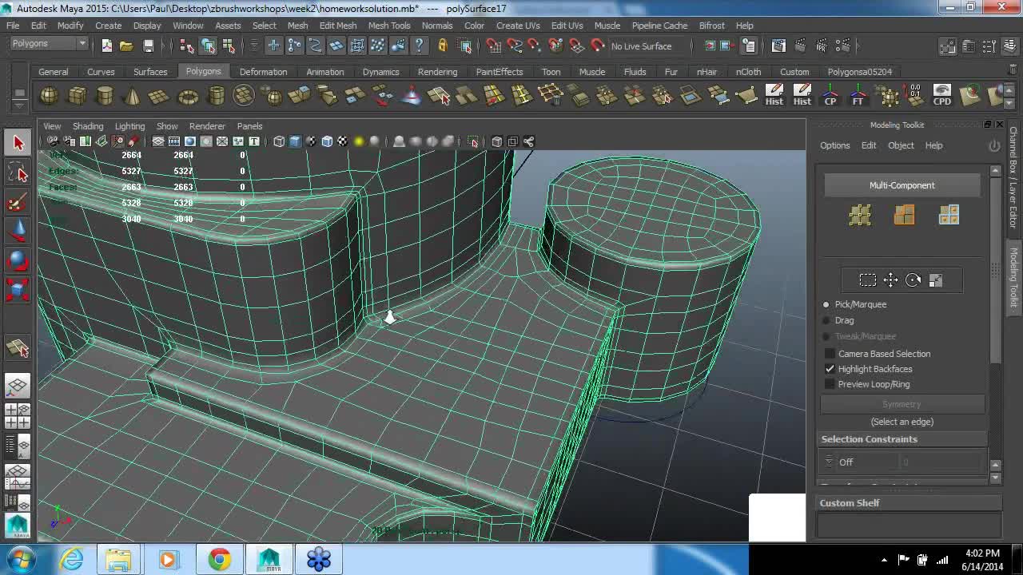This screenshot has height=575, width=1023.
Task: Open Google Chrome from taskbar
Action: tap(219, 559)
